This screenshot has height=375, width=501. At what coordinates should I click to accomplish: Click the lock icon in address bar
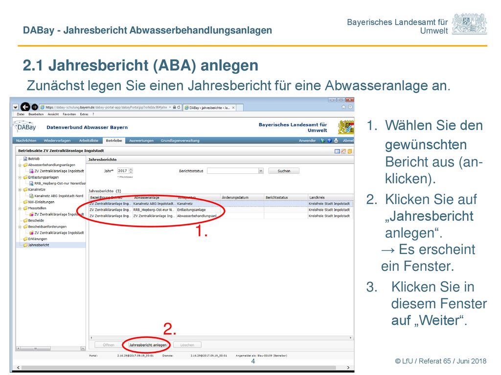click(x=175, y=107)
